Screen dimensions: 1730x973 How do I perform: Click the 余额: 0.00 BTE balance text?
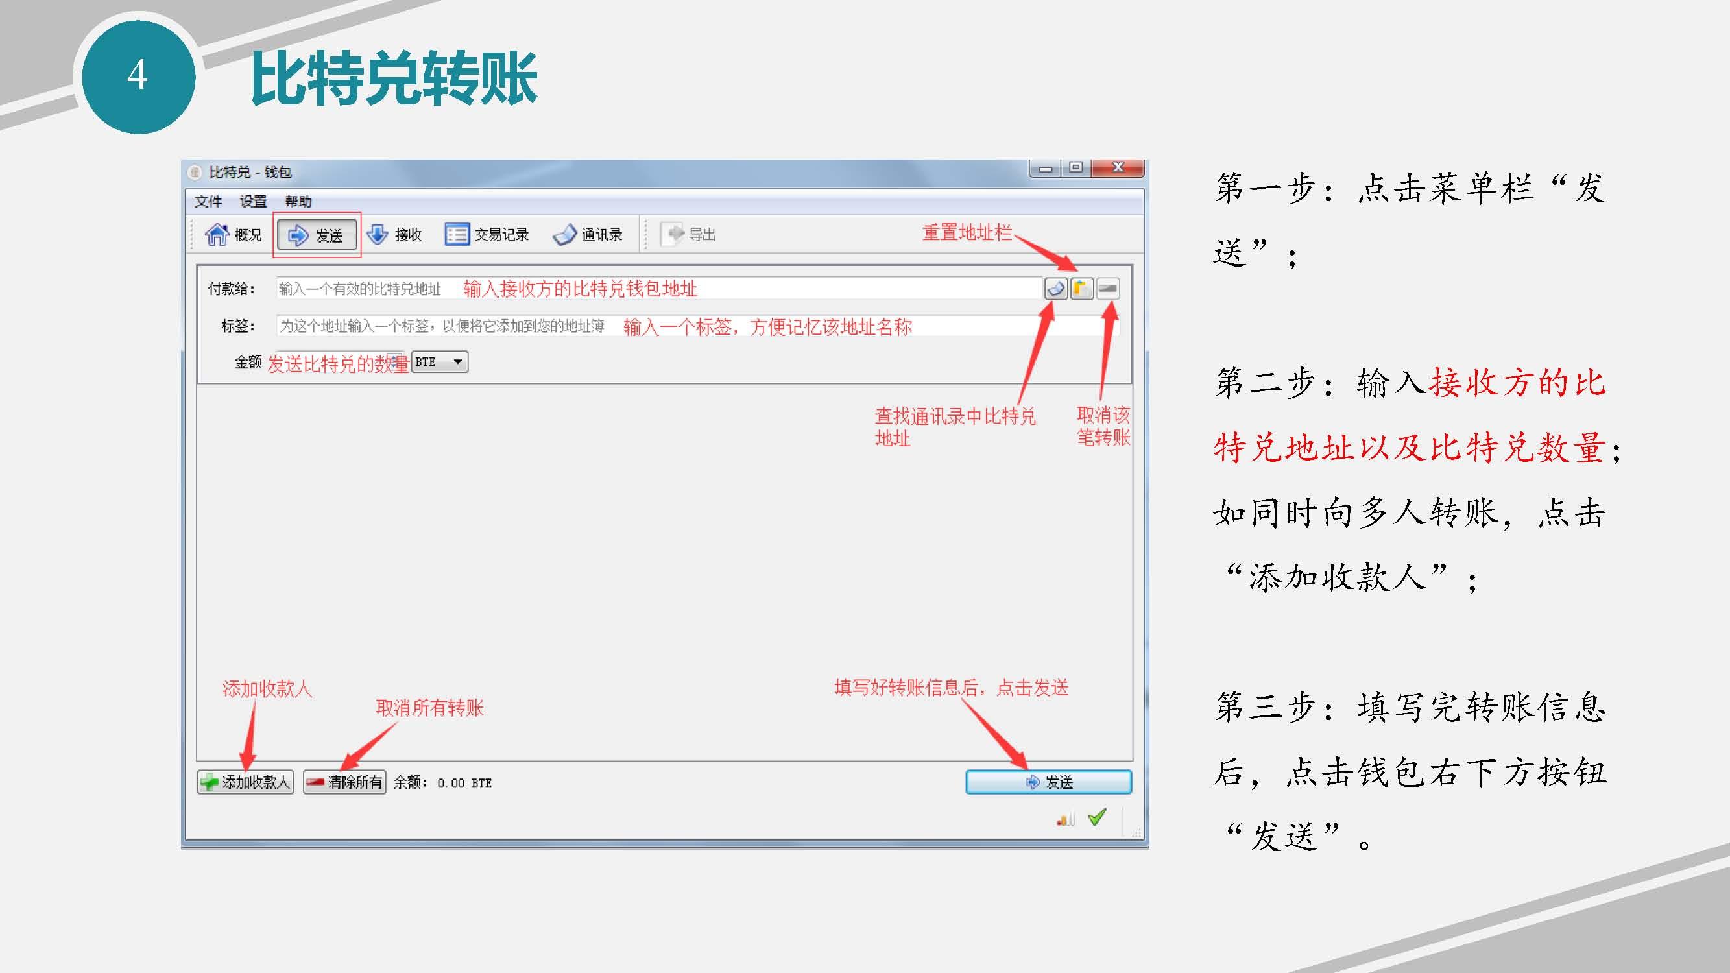(442, 782)
